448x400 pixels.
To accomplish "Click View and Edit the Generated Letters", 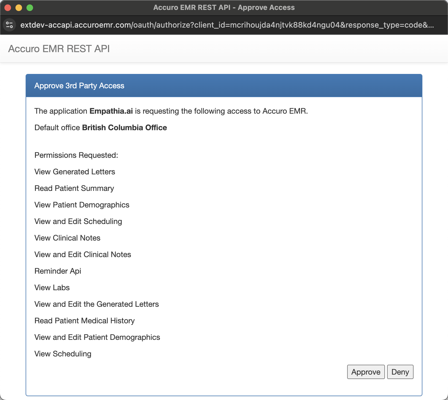I will click(97, 304).
